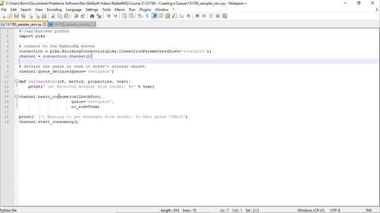Screen dimensions: 380x213
Task: Click the 'no_ack=True)' code text
Action: click(x=85, y=106)
